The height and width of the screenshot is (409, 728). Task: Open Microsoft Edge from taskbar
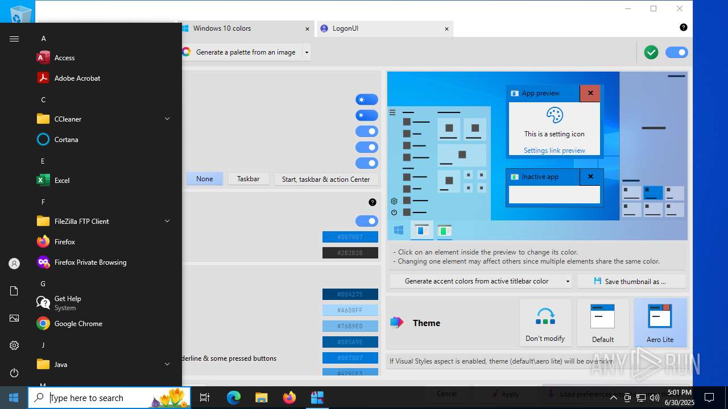tap(234, 398)
